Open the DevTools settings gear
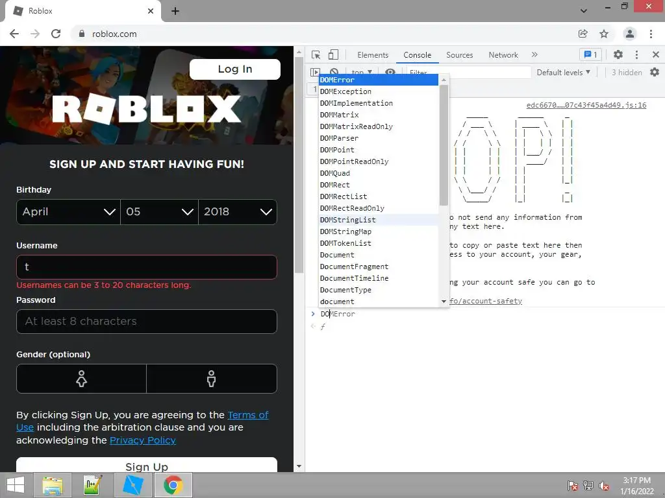This screenshot has width=665, height=498. click(618, 54)
